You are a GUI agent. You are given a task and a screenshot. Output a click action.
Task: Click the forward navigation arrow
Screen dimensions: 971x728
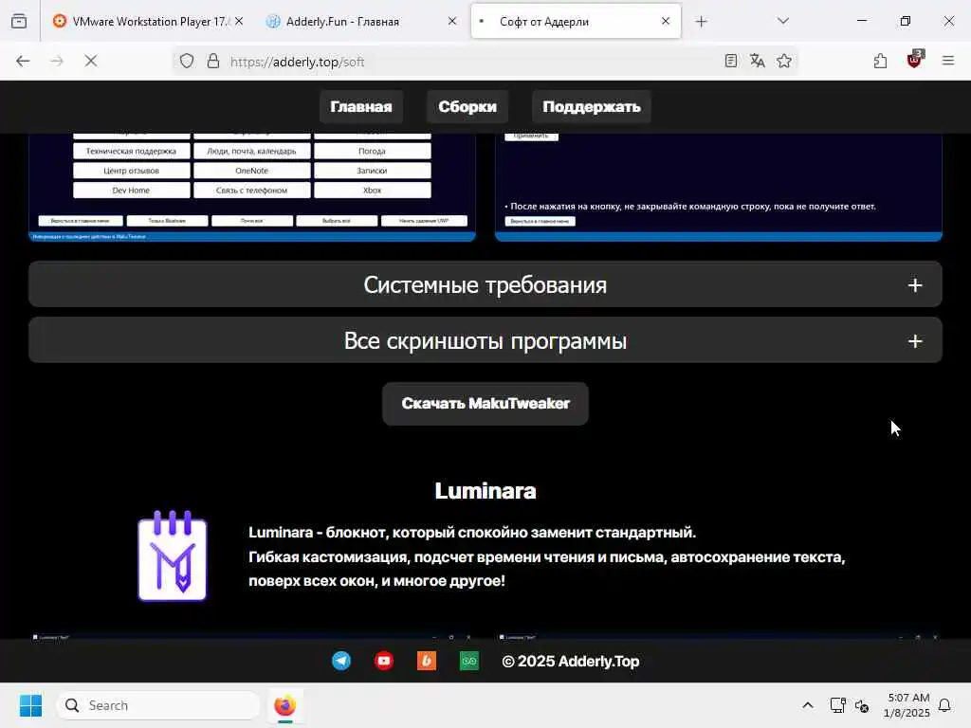tap(57, 62)
